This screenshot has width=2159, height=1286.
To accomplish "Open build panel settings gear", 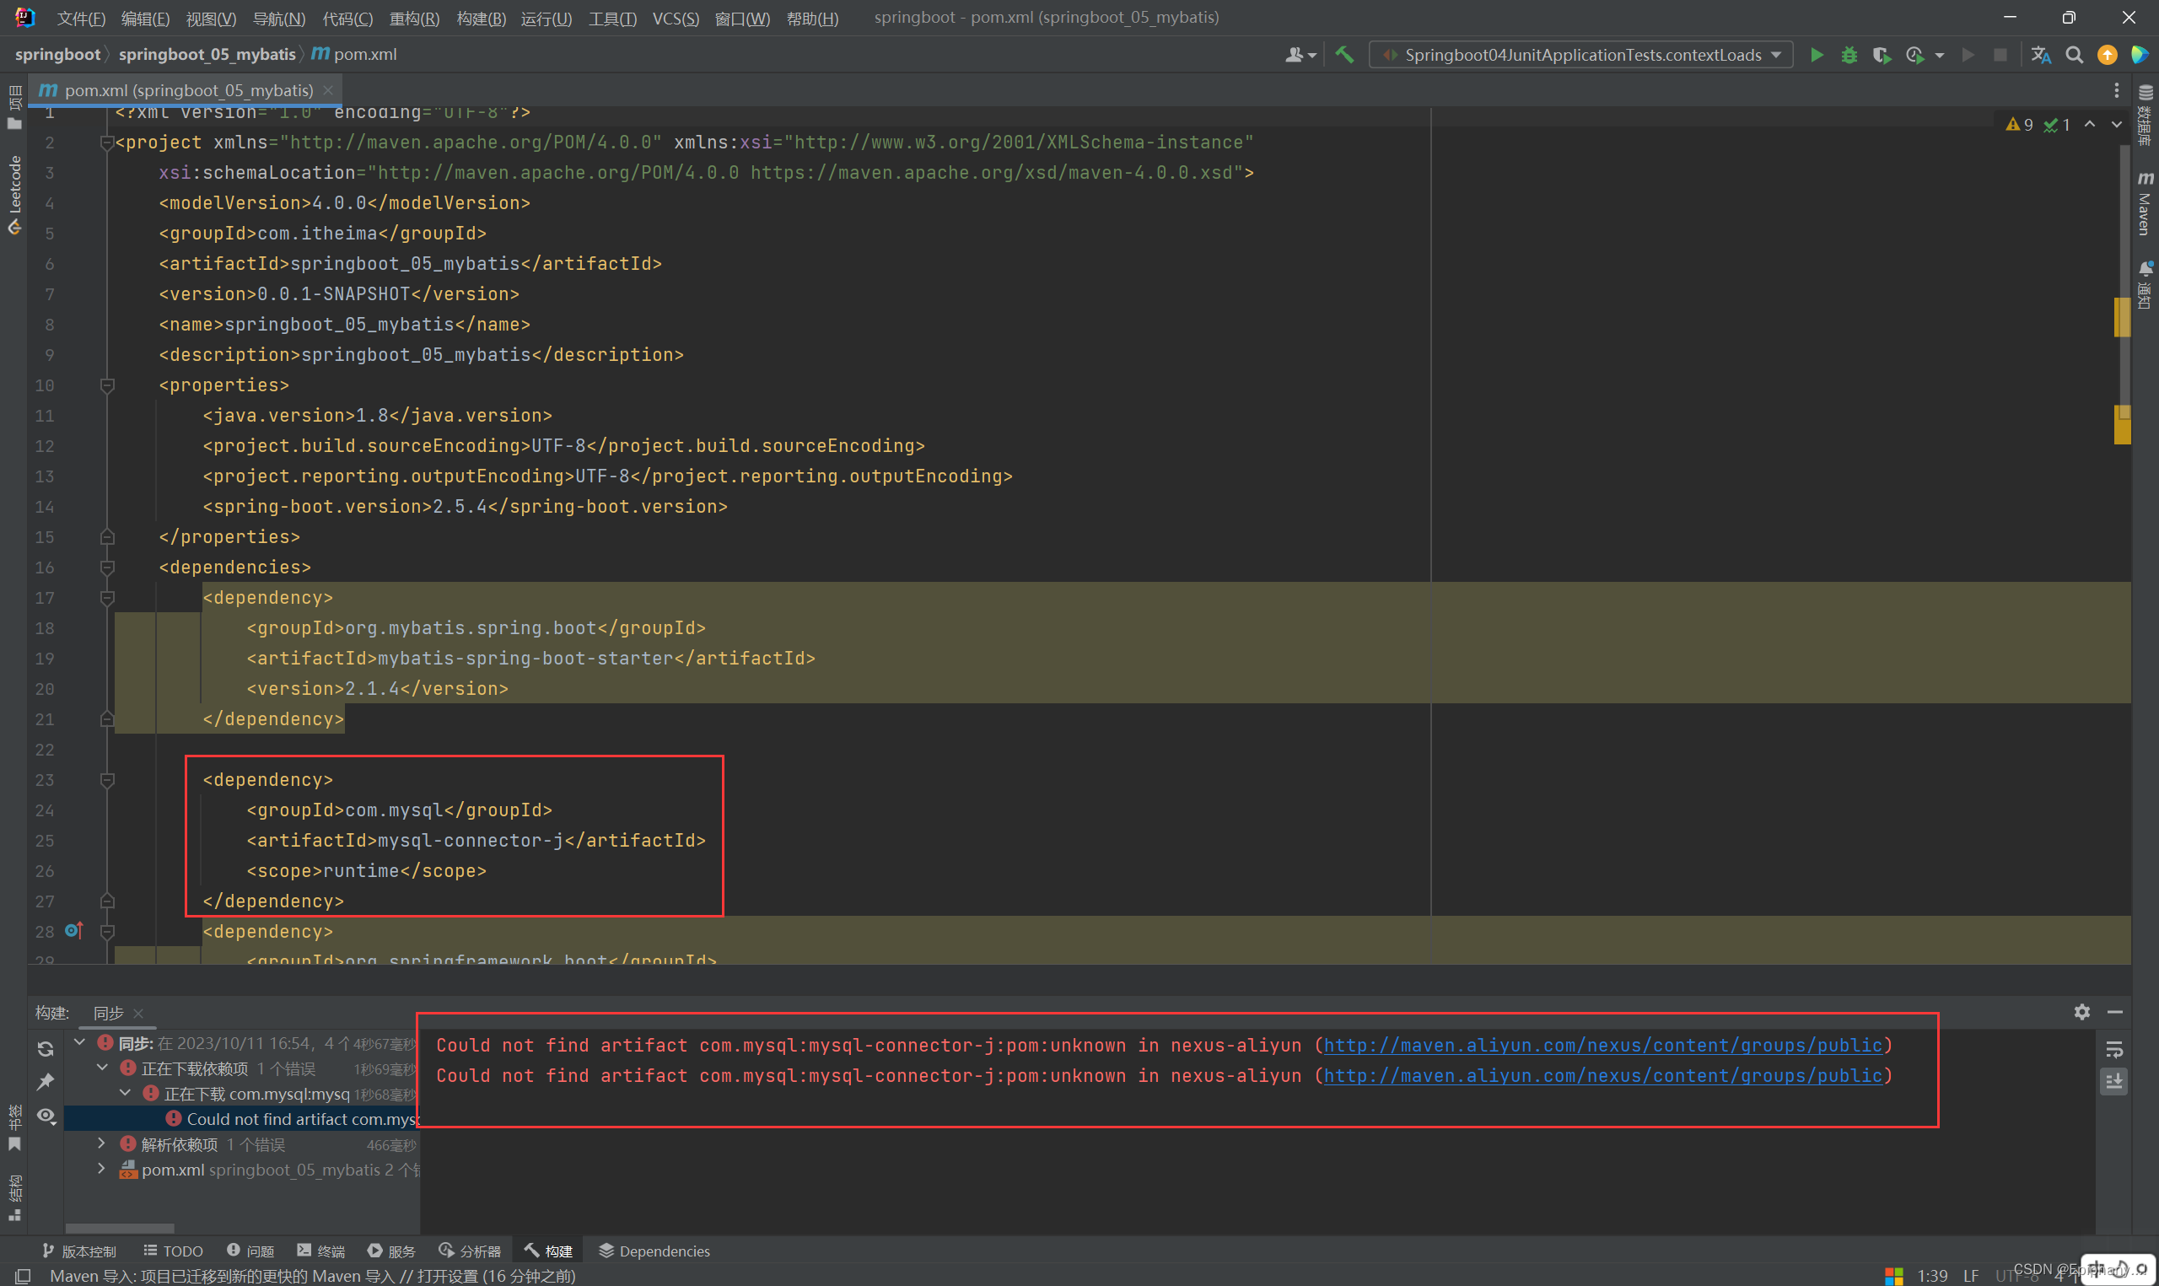I will click(x=2082, y=1011).
